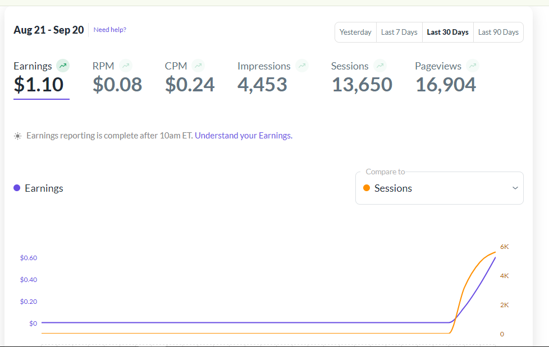Click the CPM trend arrow icon
Viewport: 549px width, 347px height.
198,66
